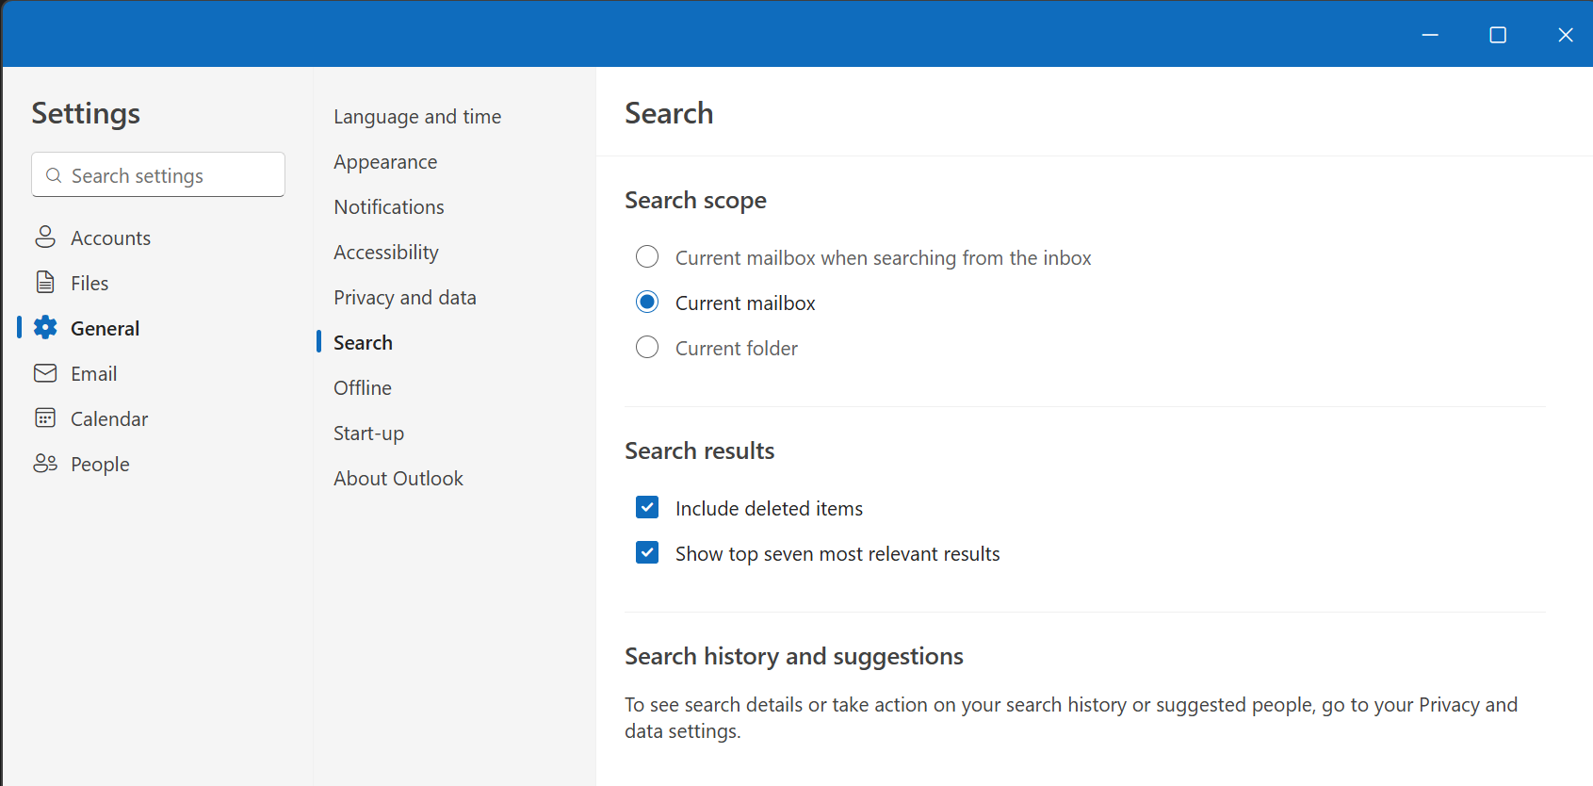Open the Offline settings page

click(x=363, y=388)
